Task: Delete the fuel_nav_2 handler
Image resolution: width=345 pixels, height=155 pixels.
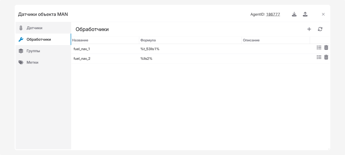Action: pyautogui.click(x=326, y=57)
